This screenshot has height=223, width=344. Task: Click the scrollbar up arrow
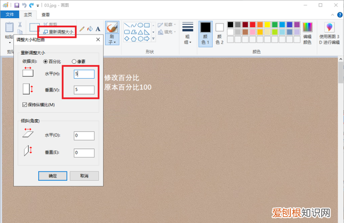point(341,59)
